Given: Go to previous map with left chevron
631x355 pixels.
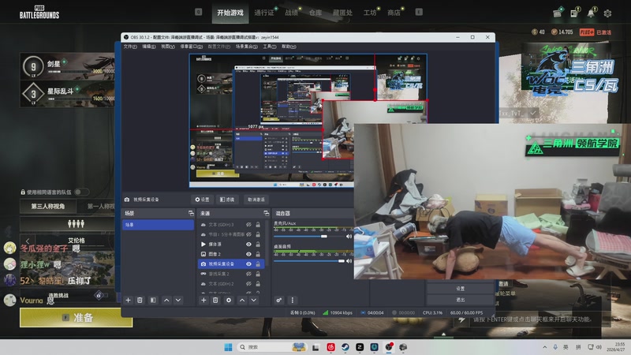Looking at the screenshot, I should 28,241.
